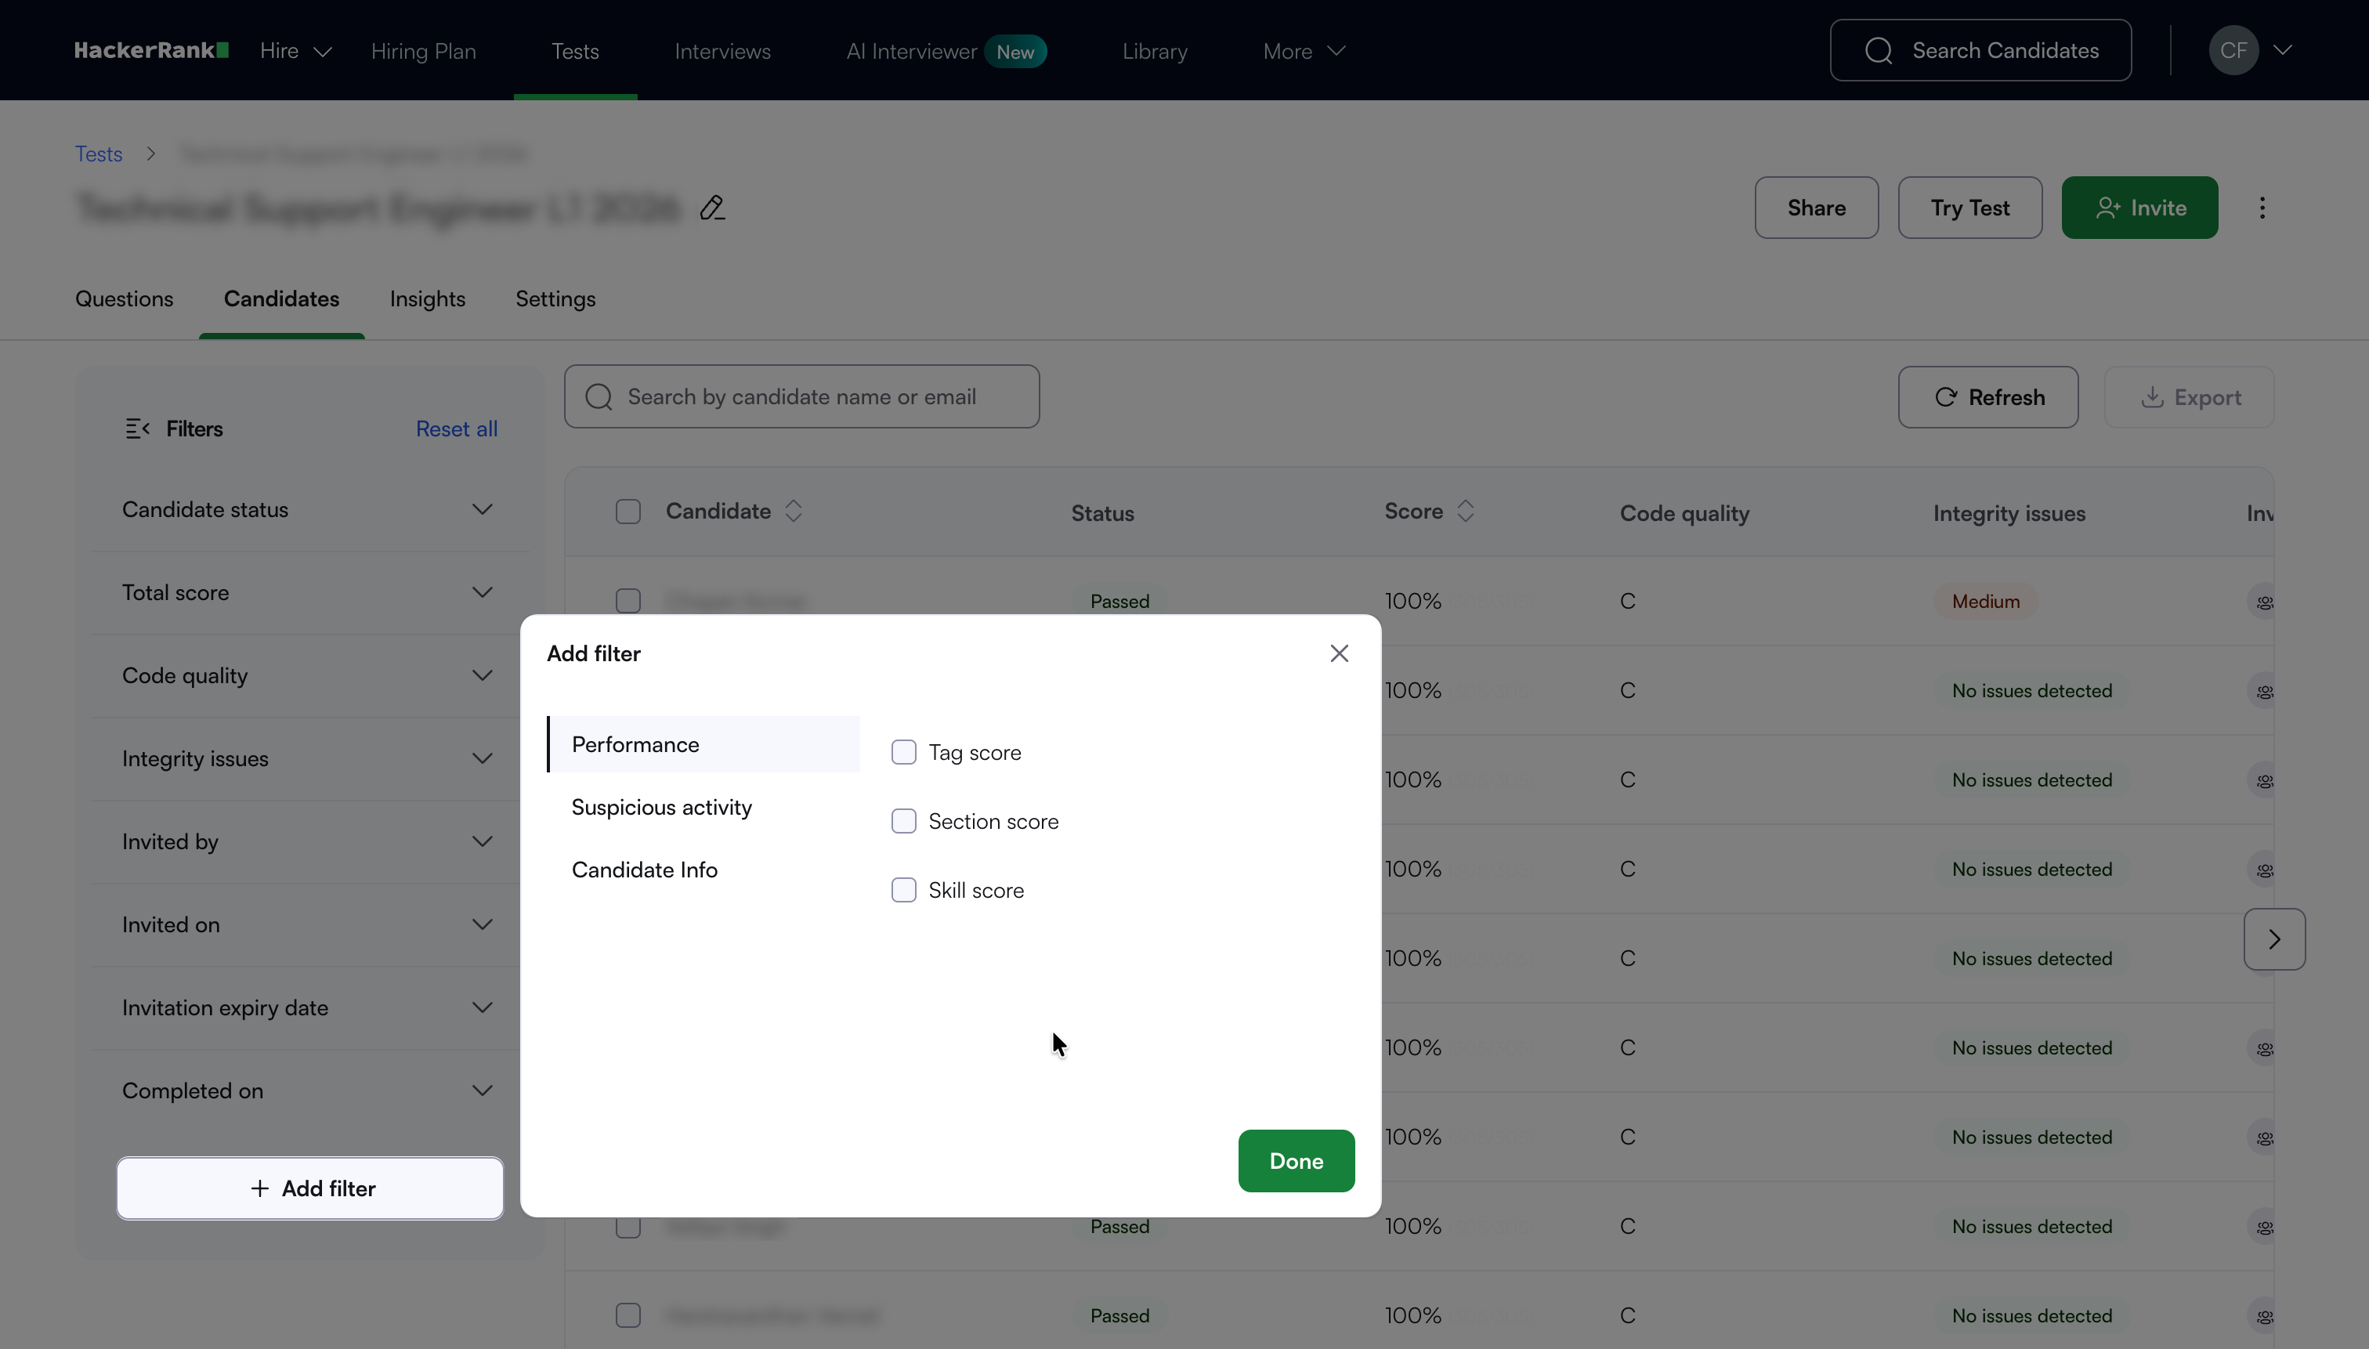Click the candidate name or email search field
This screenshot has width=2369, height=1349.
pyautogui.click(x=802, y=396)
